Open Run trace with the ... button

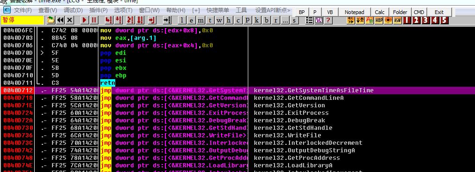point(285,20)
